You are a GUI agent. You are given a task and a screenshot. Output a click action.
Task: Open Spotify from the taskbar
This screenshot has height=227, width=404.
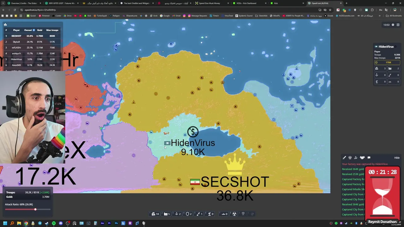tap(54, 223)
